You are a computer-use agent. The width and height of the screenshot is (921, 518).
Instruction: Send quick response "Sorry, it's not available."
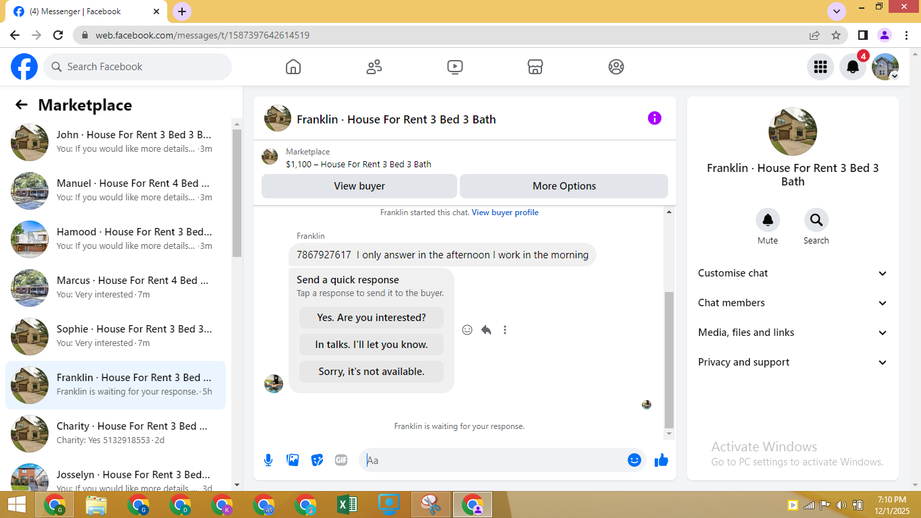click(372, 372)
